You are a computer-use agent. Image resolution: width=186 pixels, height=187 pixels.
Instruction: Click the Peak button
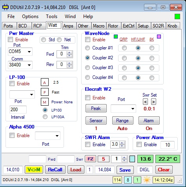click(x=96, y=108)
